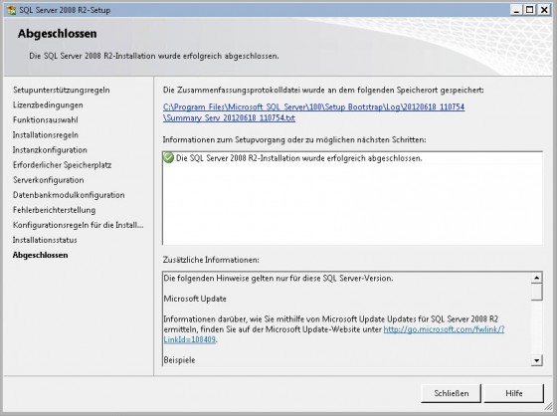
Task: Open the summary log file path link
Action: [313, 112]
